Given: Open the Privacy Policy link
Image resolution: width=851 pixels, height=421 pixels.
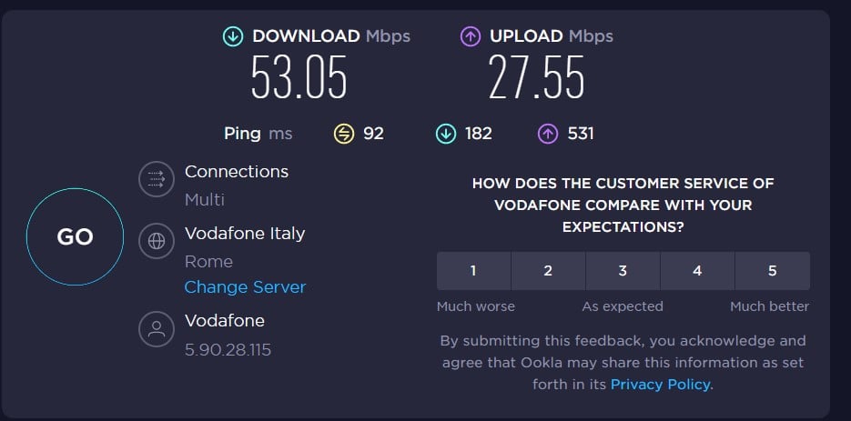Looking at the screenshot, I should (x=661, y=384).
